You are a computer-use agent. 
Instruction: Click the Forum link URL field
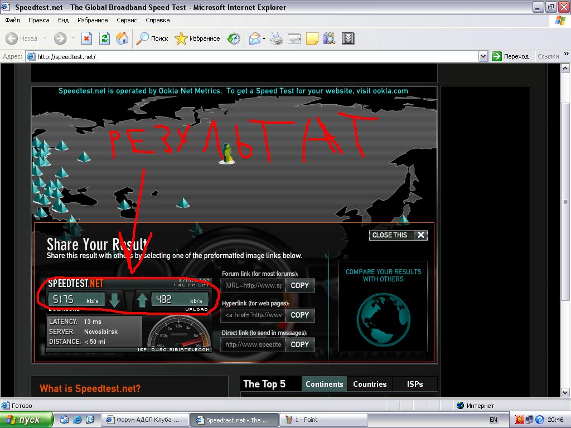click(253, 286)
